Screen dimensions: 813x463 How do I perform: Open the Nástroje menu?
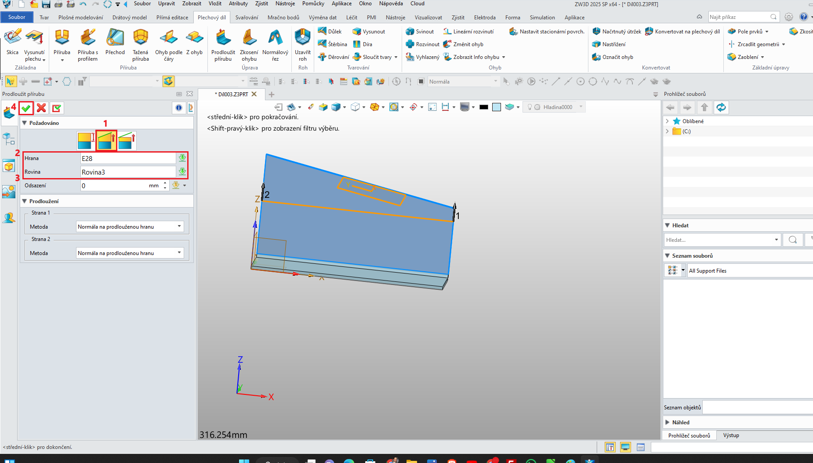tap(285, 4)
